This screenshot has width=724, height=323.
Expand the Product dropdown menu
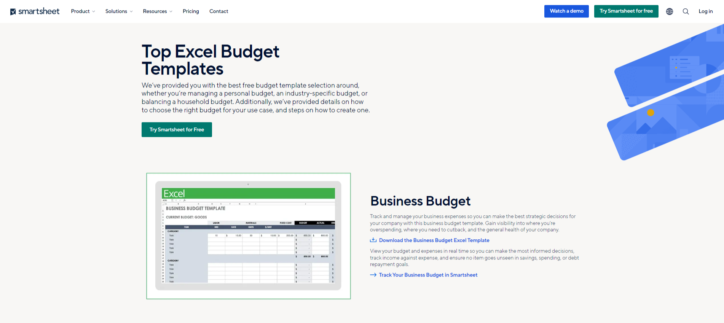pyautogui.click(x=83, y=11)
